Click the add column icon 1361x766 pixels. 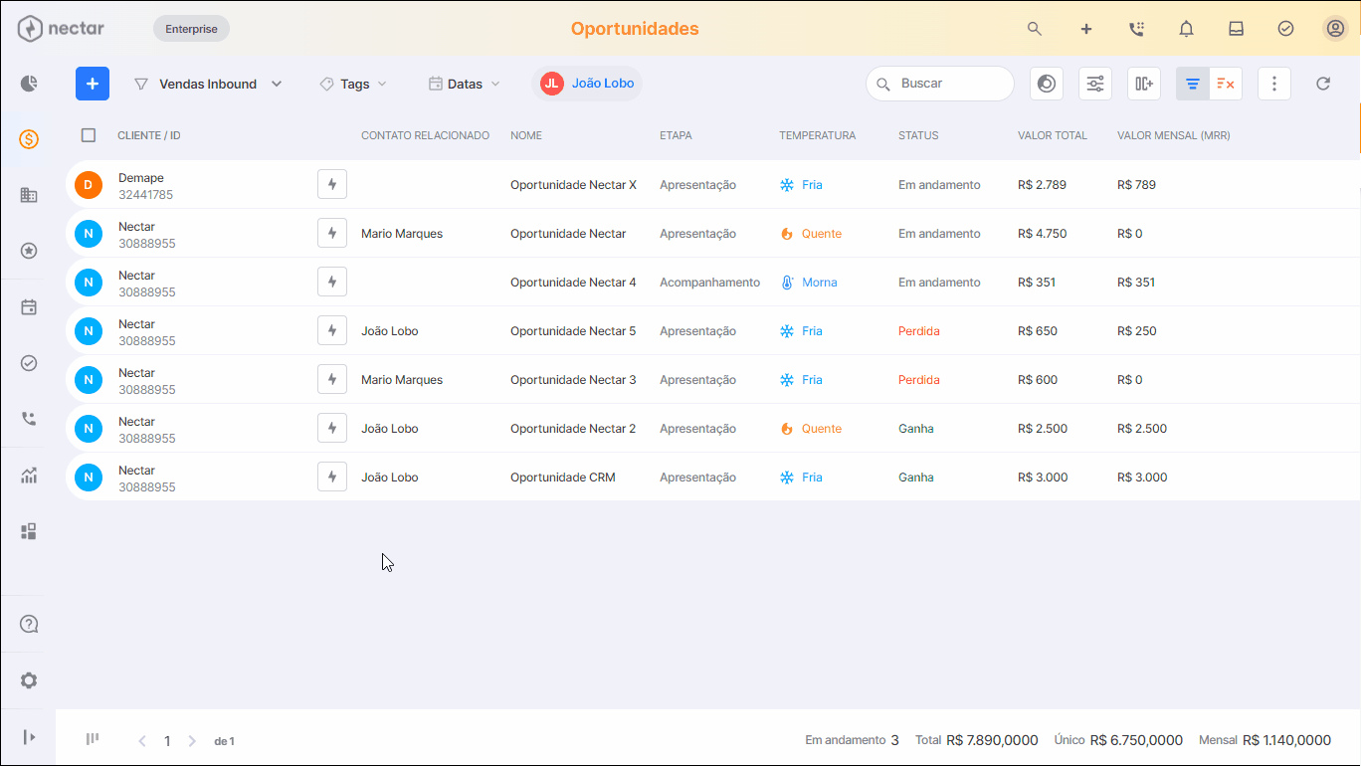[1144, 84]
